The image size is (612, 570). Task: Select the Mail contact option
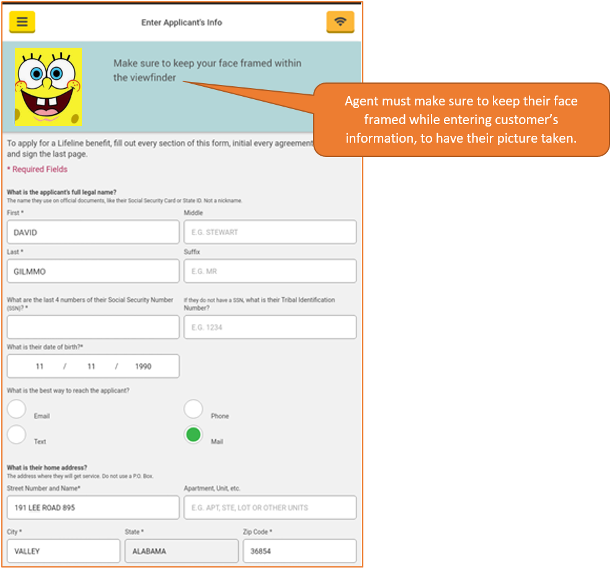(x=193, y=435)
